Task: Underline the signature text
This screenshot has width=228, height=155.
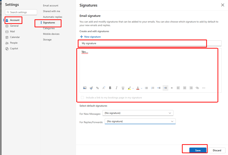Action: tap(123, 88)
